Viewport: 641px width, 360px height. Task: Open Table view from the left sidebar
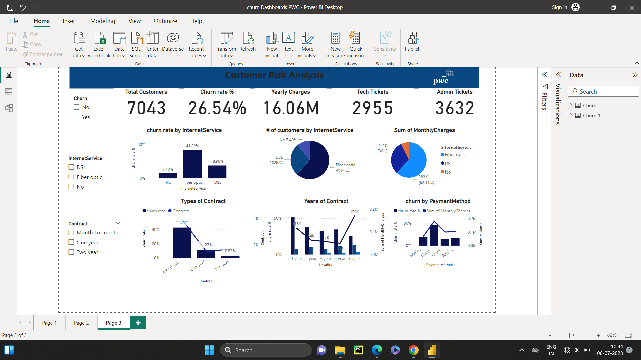click(9, 91)
